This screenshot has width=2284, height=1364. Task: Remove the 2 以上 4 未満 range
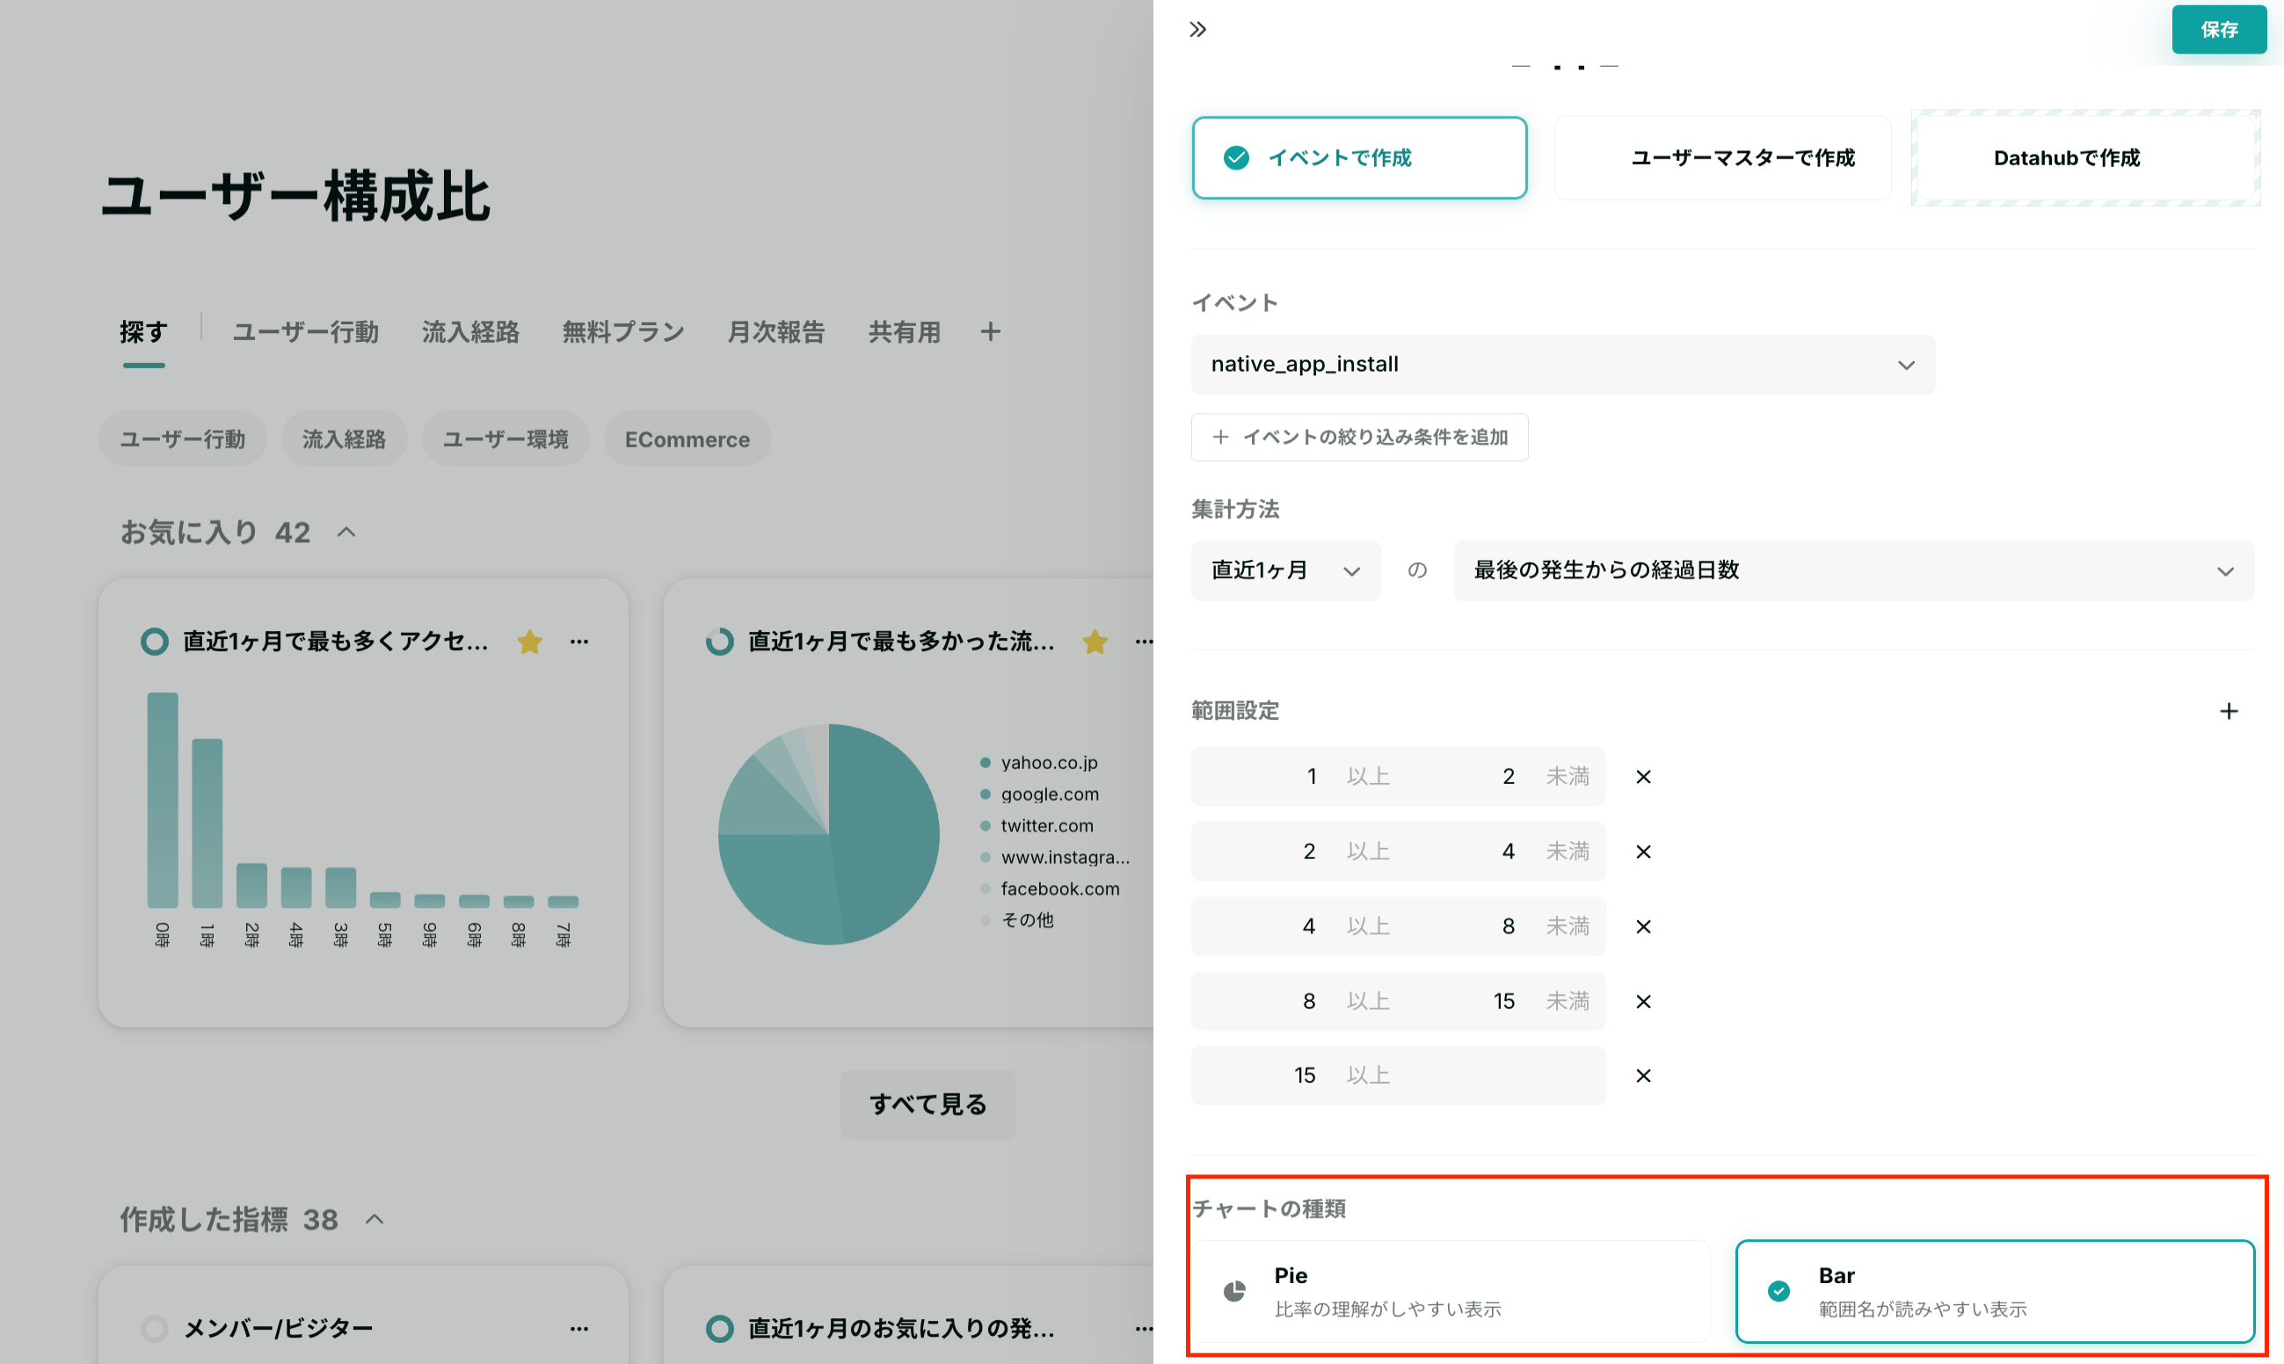pyautogui.click(x=1642, y=851)
